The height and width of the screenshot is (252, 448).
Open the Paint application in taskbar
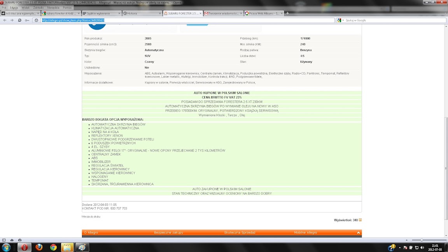pos(82,247)
